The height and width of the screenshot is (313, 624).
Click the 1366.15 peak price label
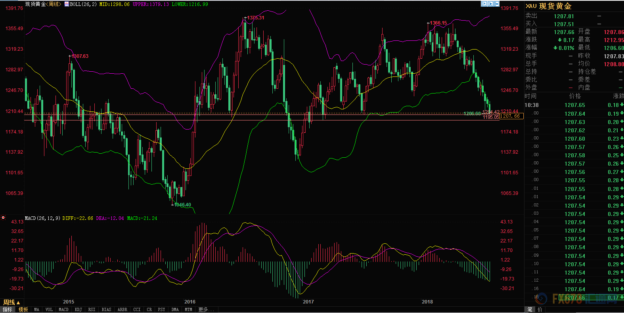[x=438, y=23]
